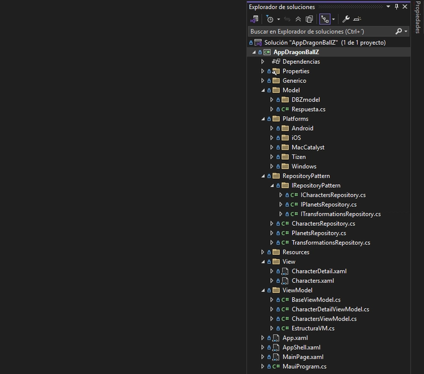Open the Propiedades side tab
The height and width of the screenshot is (374, 424).
pyautogui.click(x=418, y=17)
